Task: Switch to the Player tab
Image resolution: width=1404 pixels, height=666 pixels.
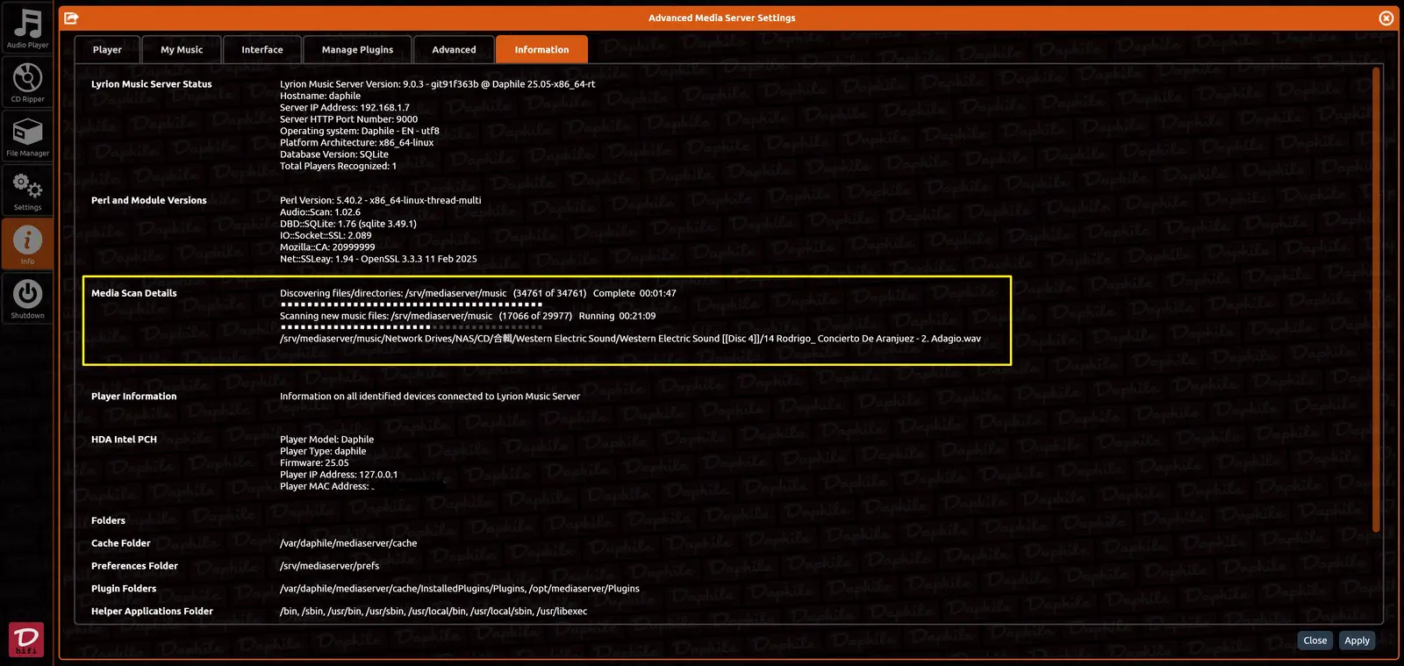Action: tap(107, 50)
